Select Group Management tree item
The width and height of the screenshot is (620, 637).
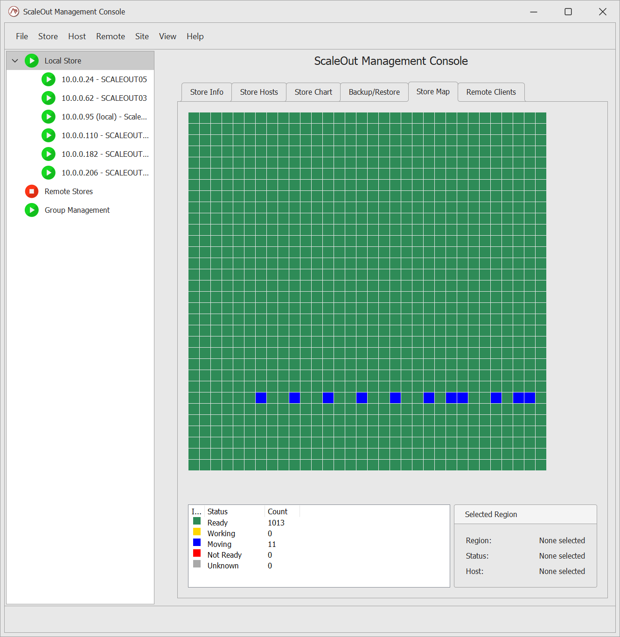point(77,210)
